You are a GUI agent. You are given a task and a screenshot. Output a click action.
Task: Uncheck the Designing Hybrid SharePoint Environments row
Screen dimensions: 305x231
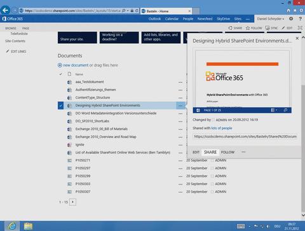tap(60, 106)
